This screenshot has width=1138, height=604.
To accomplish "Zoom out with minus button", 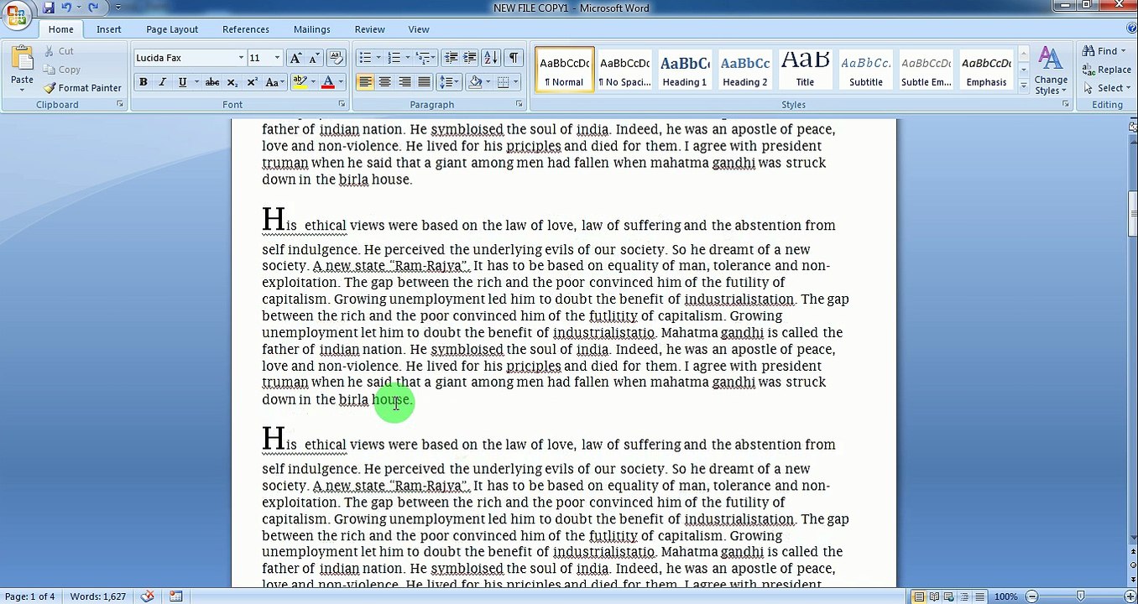I will click(x=1032, y=596).
